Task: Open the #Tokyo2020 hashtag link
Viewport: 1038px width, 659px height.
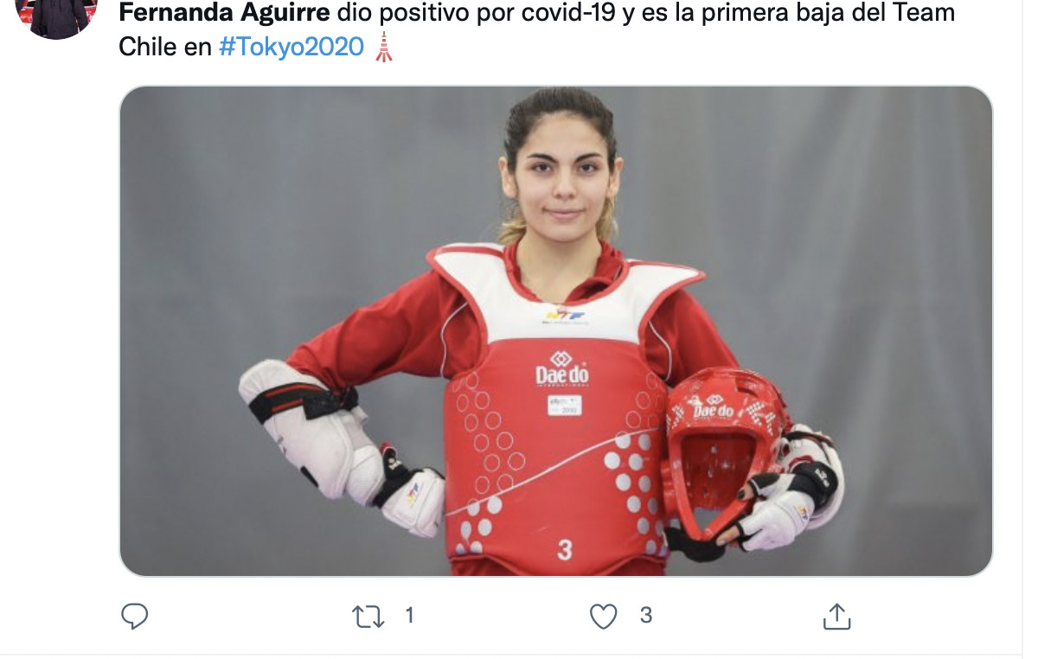Action: tap(292, 47)
